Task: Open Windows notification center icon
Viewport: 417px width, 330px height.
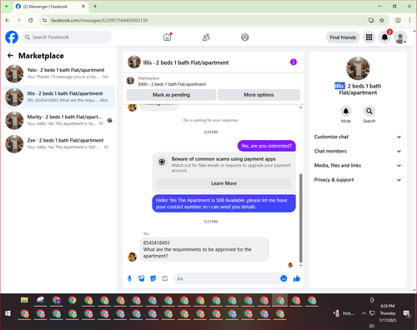Action: pyautogui.click(x=407, y=313)
